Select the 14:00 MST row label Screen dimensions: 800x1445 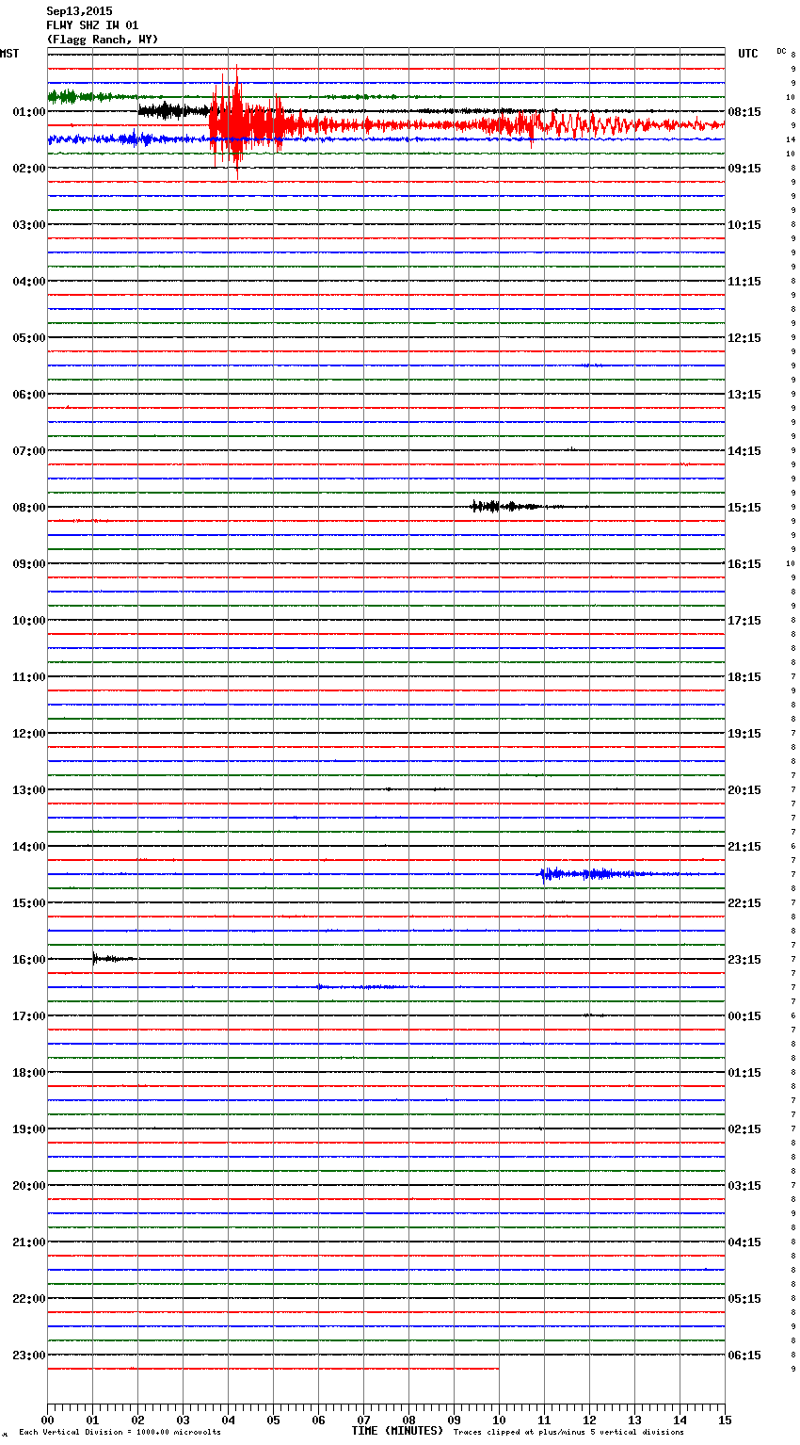(x=29, y=847)
